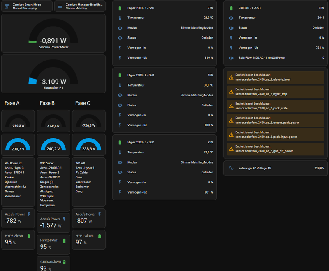Click Hyper 2000 - 1 thermometer icon
The height and width of the screenshot is (271, 329).
pyautogui.click(x=120, y=18)
